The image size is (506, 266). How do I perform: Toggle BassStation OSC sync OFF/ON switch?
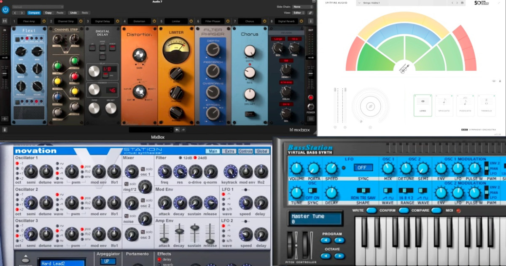(x=313, y=190)
